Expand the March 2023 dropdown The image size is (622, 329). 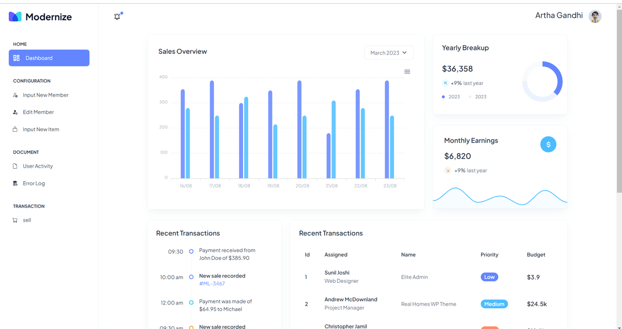click(x=389, y=53)
